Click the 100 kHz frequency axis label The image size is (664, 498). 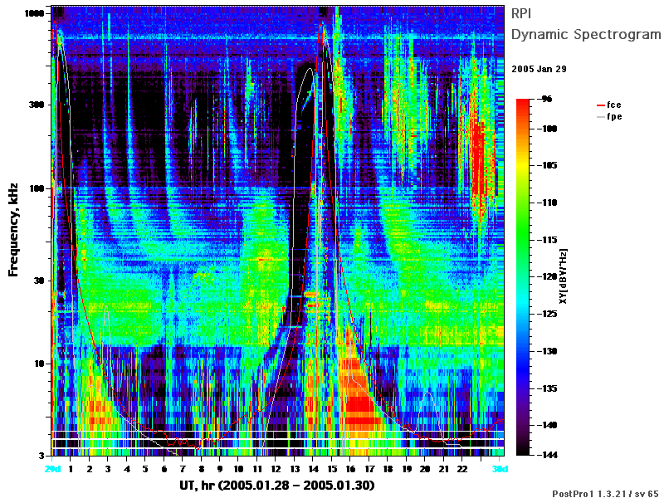click(x=37, y=188)
